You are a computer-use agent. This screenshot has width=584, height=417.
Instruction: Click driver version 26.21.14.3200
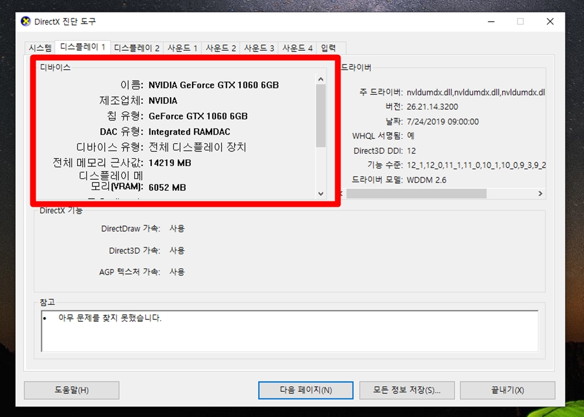tap(432, 107)
